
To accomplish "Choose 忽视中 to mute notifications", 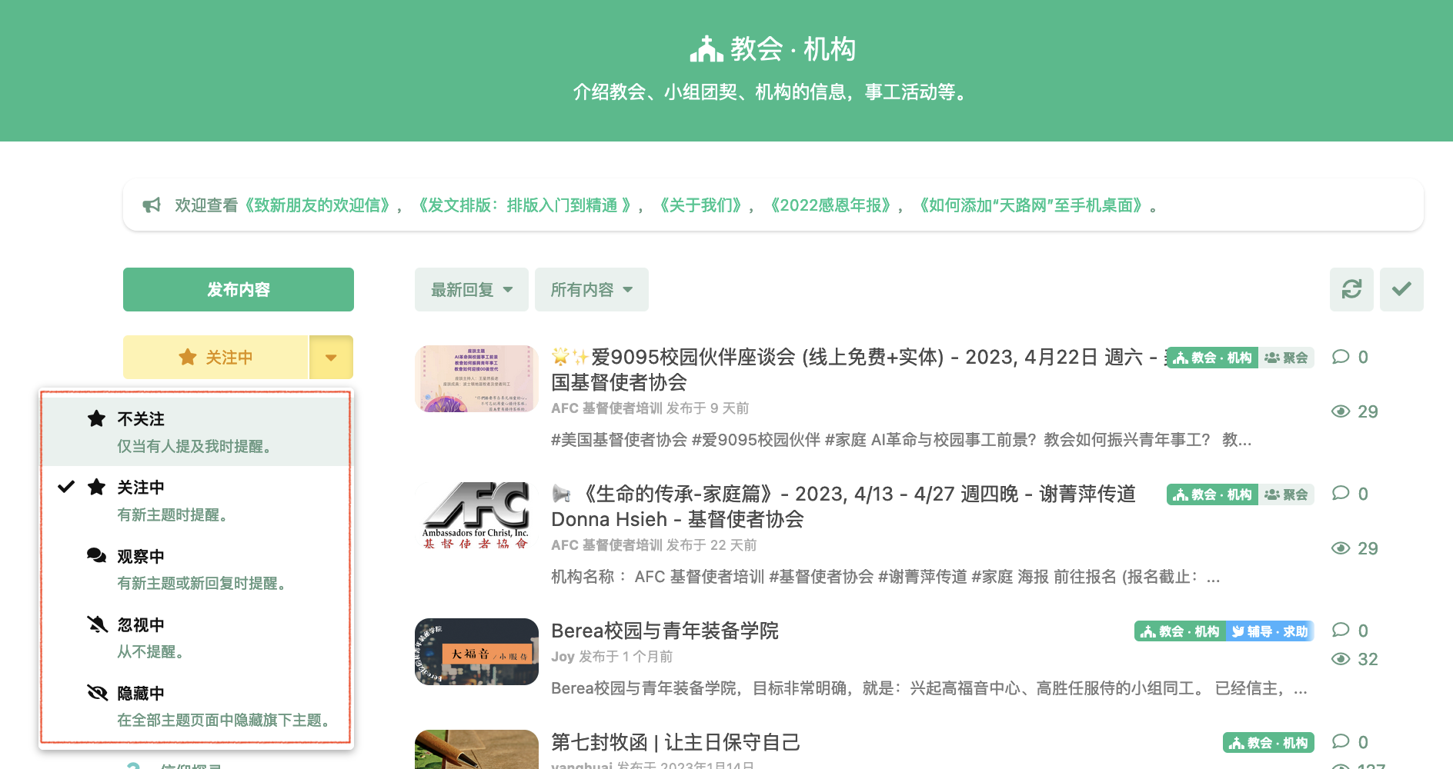I will (x=195, y=638).
